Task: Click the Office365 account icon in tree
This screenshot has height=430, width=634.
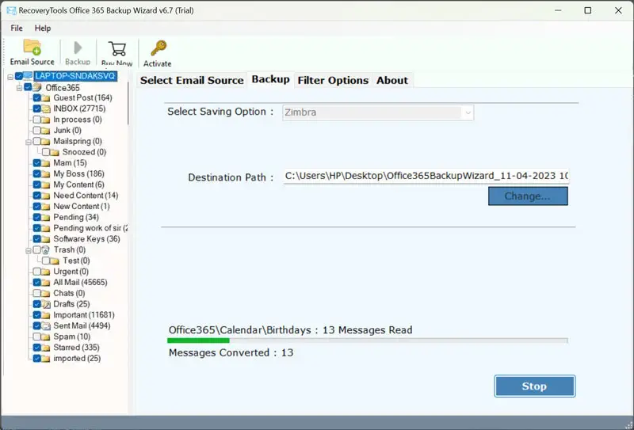Action: tap(36, 87)
